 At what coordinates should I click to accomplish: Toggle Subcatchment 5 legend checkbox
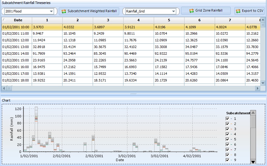tap(227, 139)
